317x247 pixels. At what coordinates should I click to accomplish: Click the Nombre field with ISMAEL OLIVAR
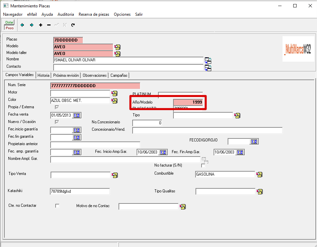[128, 60]
